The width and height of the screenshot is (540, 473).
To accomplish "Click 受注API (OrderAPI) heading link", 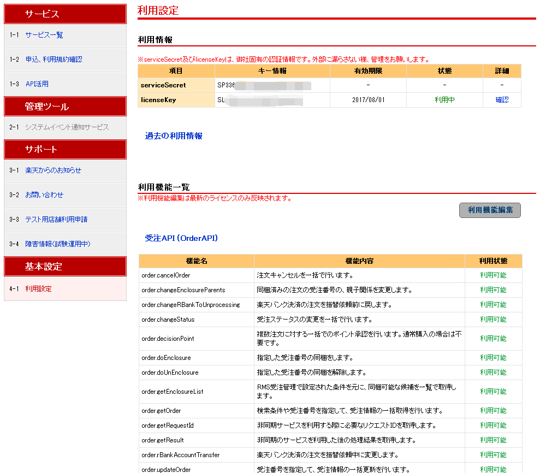I will [181, 238].
